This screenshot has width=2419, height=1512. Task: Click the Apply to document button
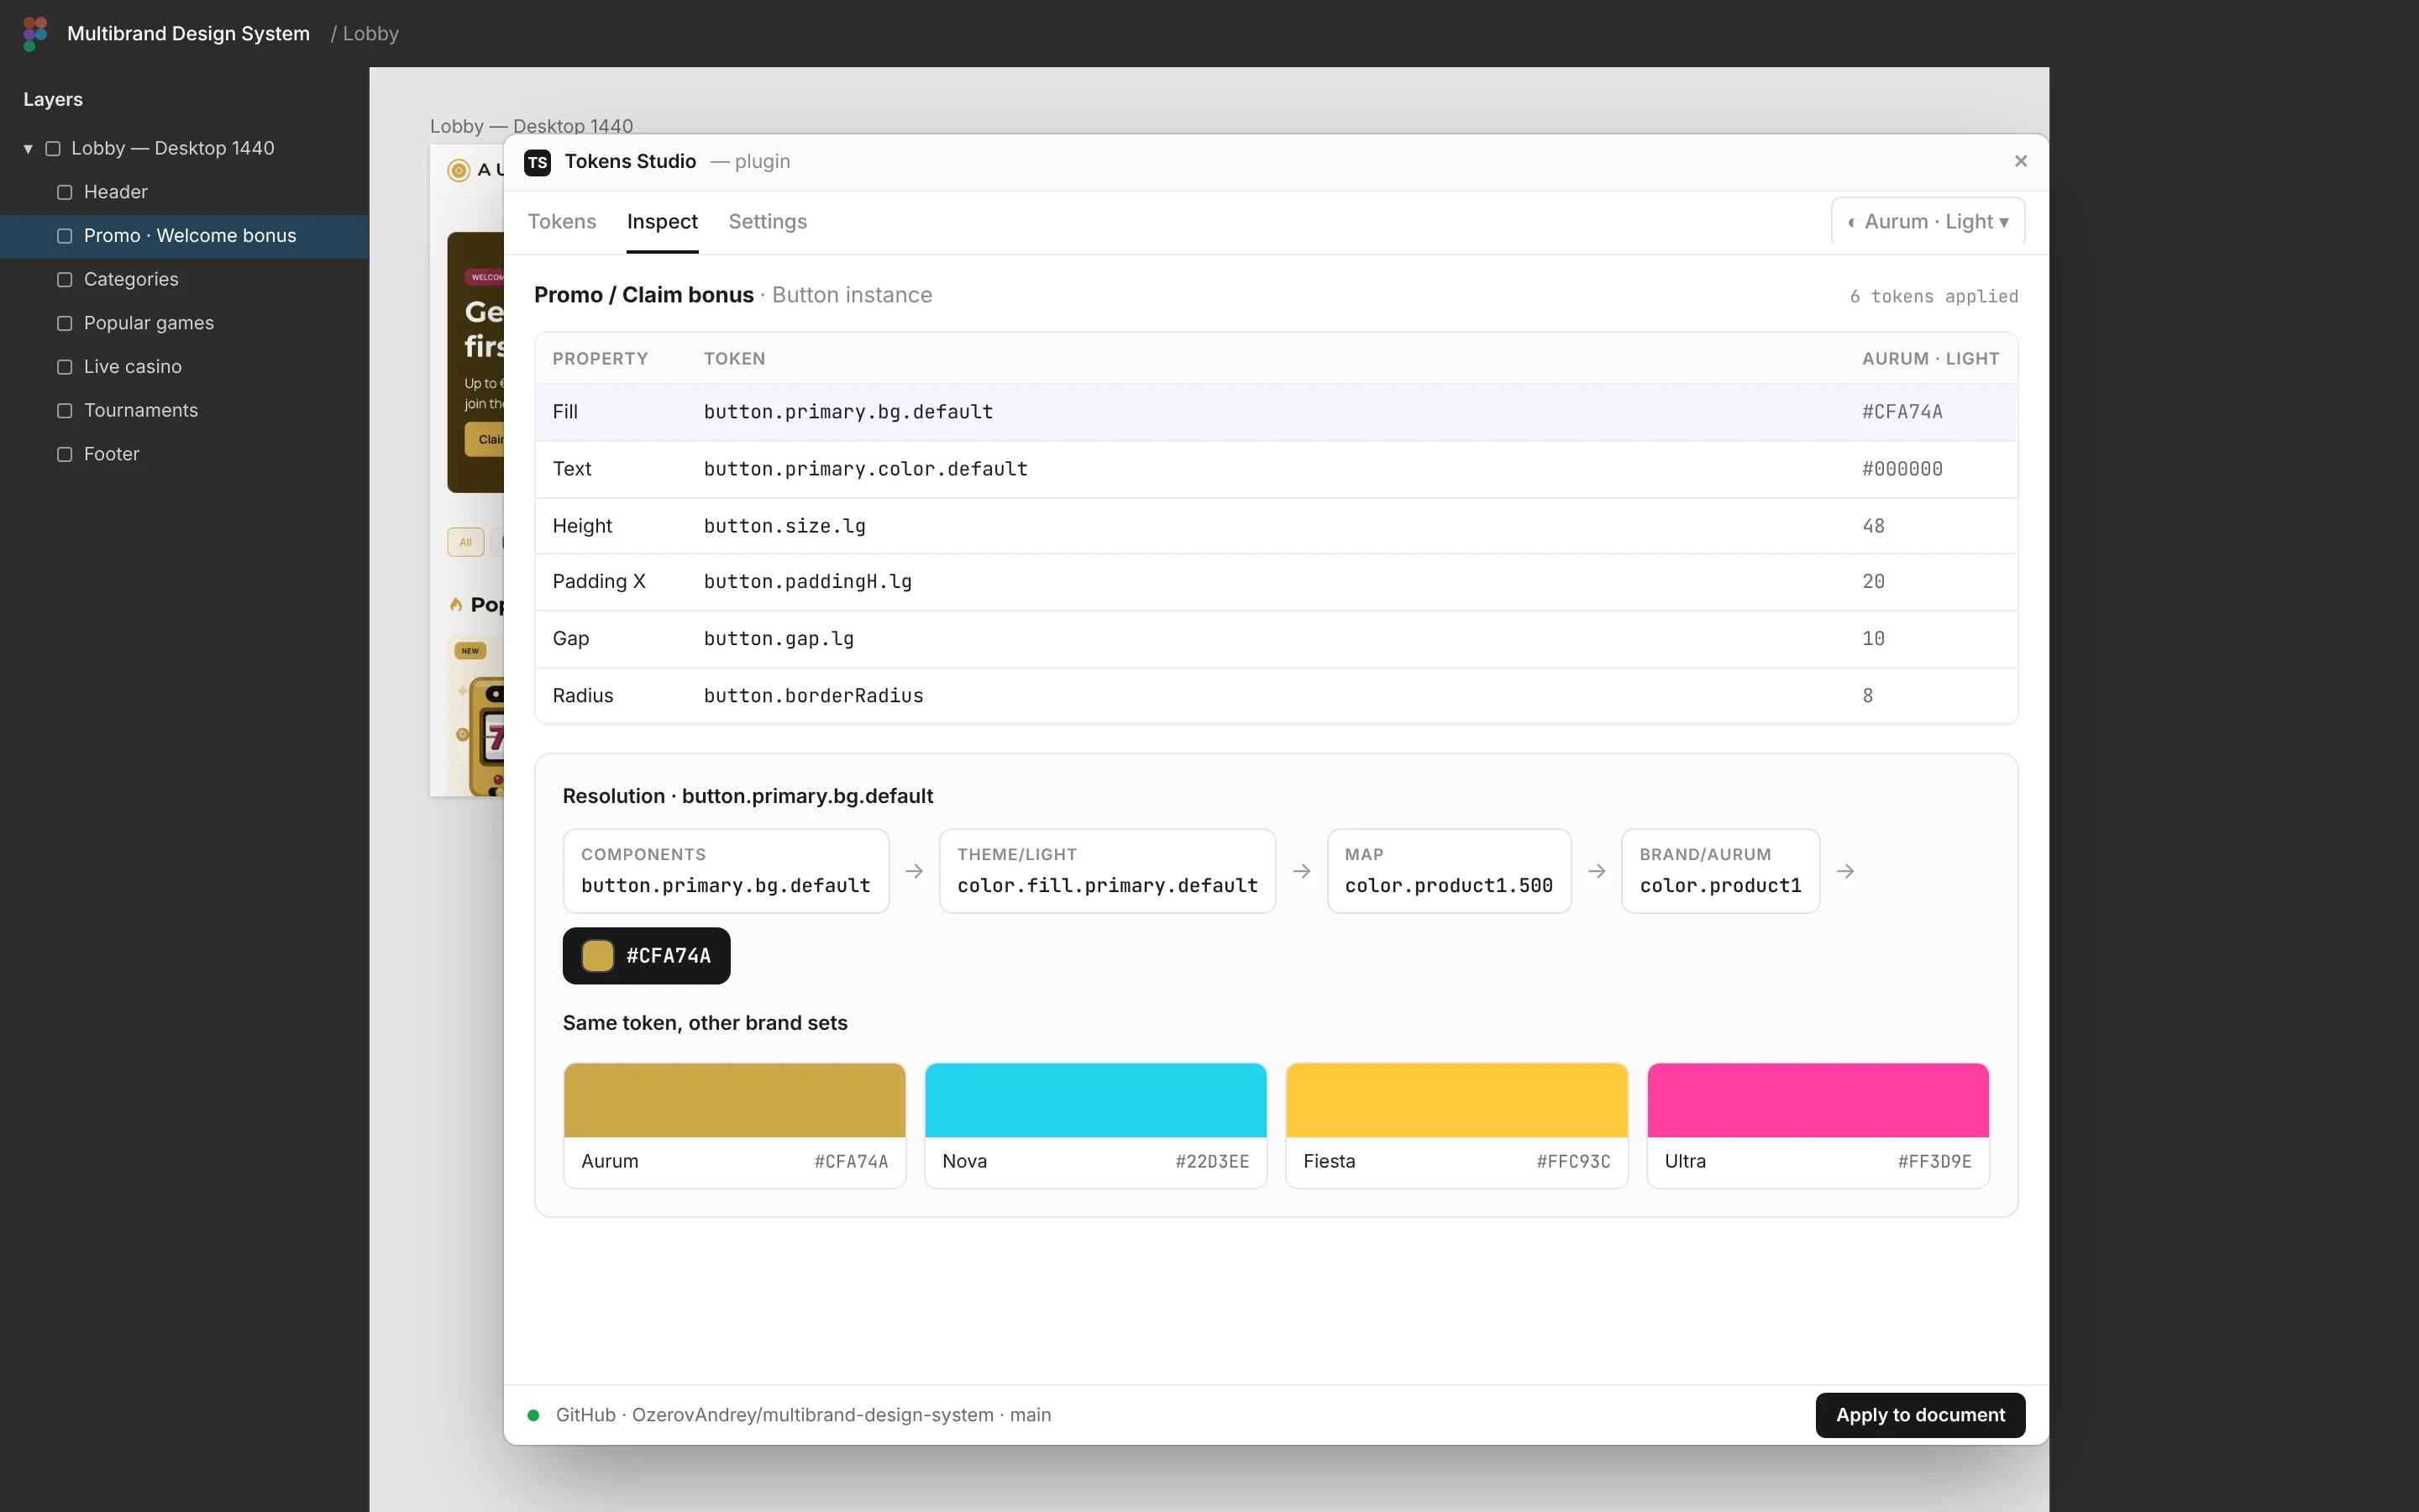pyautogui.click(x=1920, y=1415)
